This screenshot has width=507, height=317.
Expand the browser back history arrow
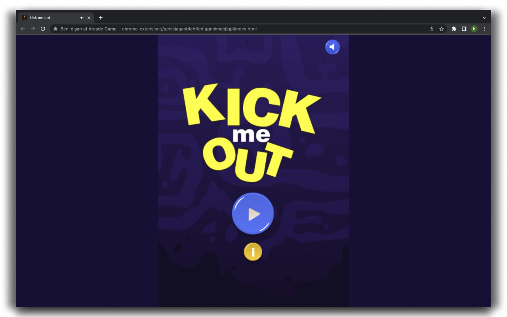[23, 29]
